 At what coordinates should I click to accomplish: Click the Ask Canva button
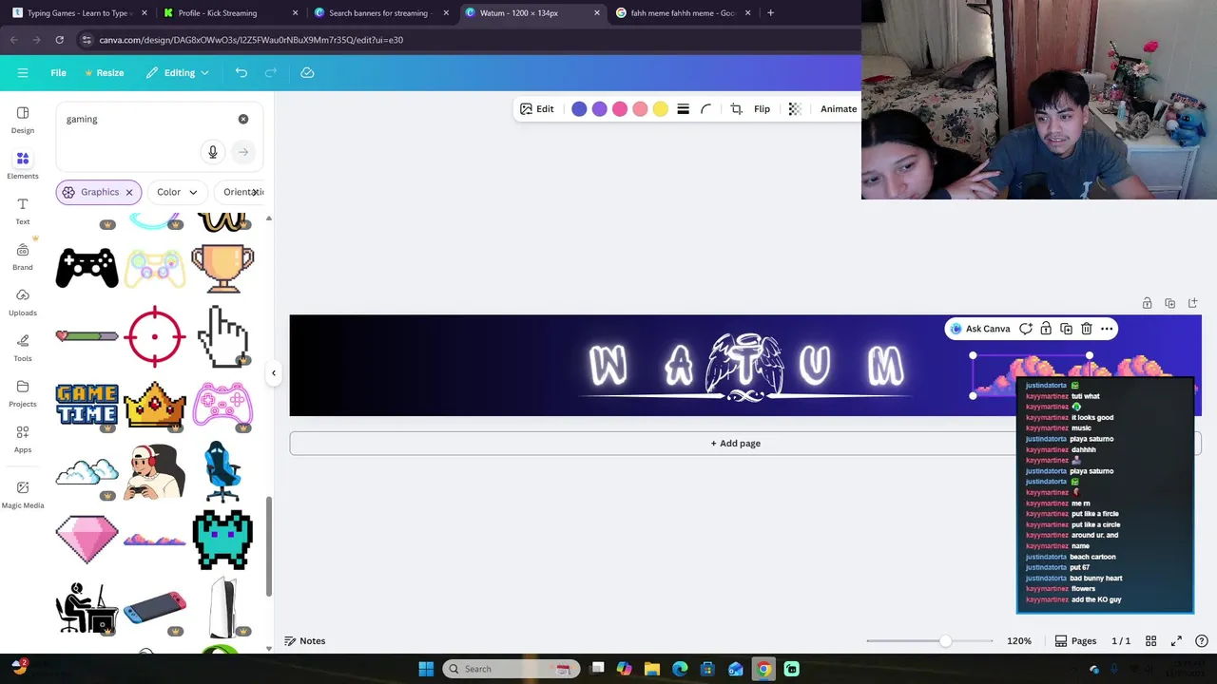point(979,329)
